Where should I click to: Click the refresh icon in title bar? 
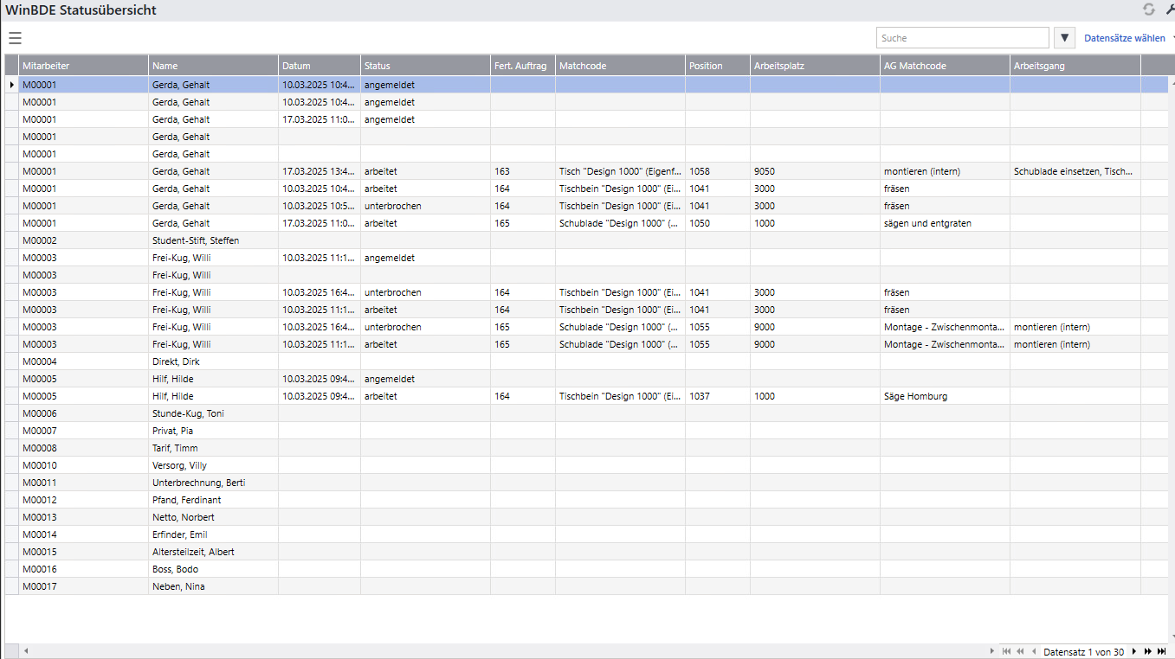pos(1149,10)
